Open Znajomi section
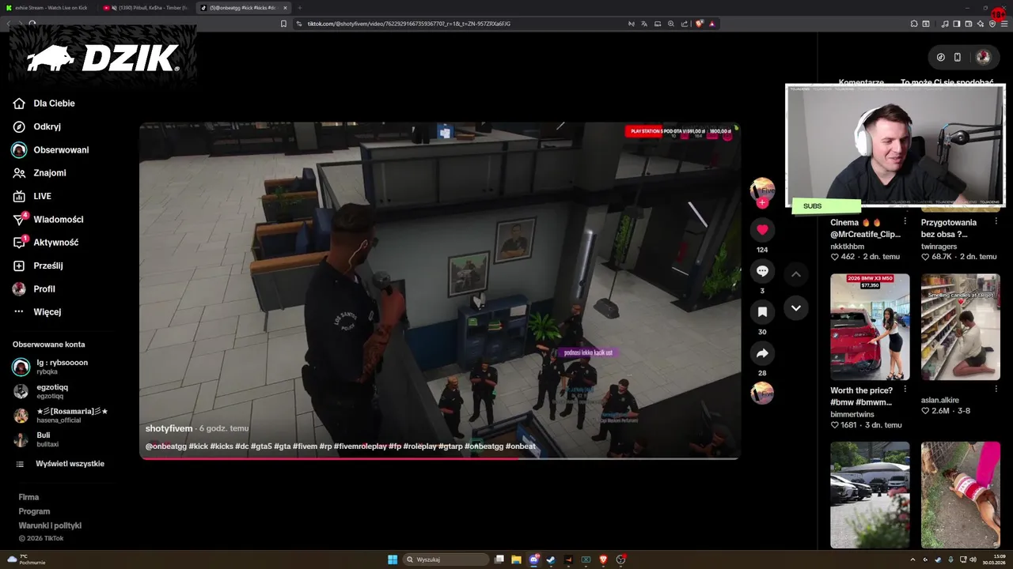 [39, 173]
